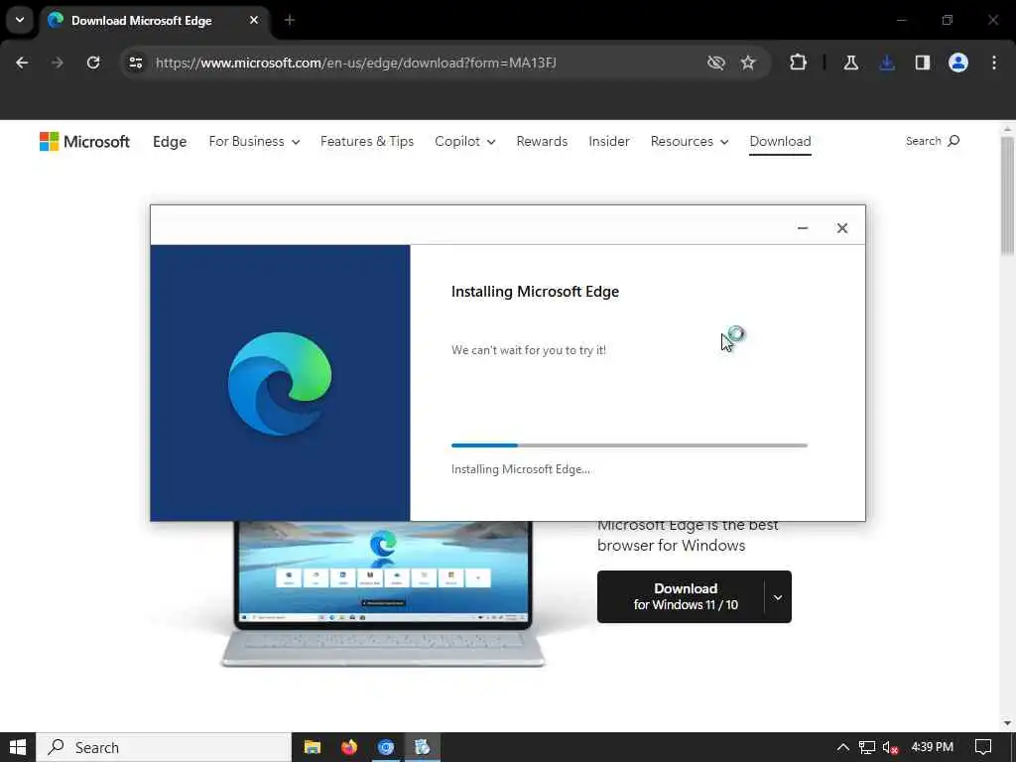
Task: Switch to Chromium browser in taskbar
Action: [386, 747]
